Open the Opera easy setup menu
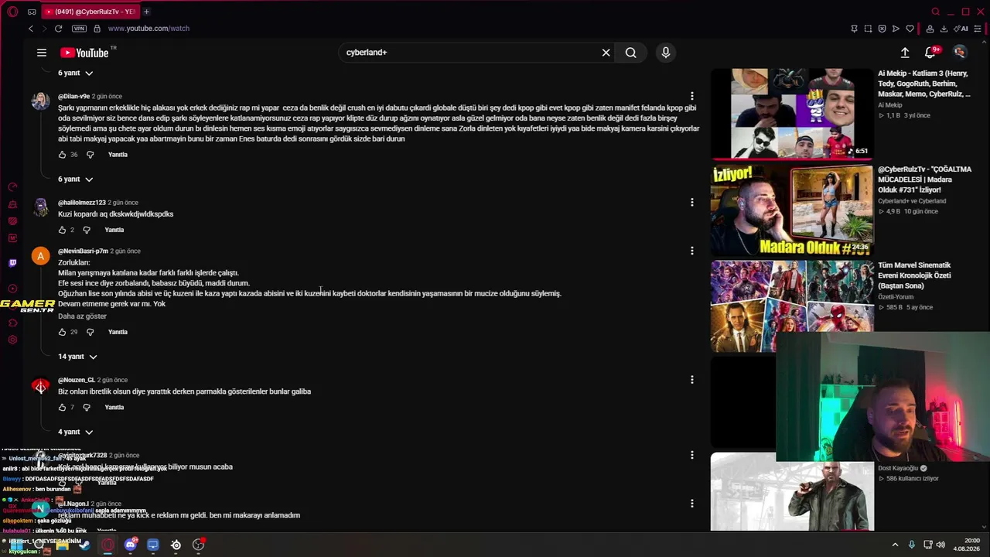Image resolution: width=990 pixels, height=557 pixels. click(x=978, y=29)
